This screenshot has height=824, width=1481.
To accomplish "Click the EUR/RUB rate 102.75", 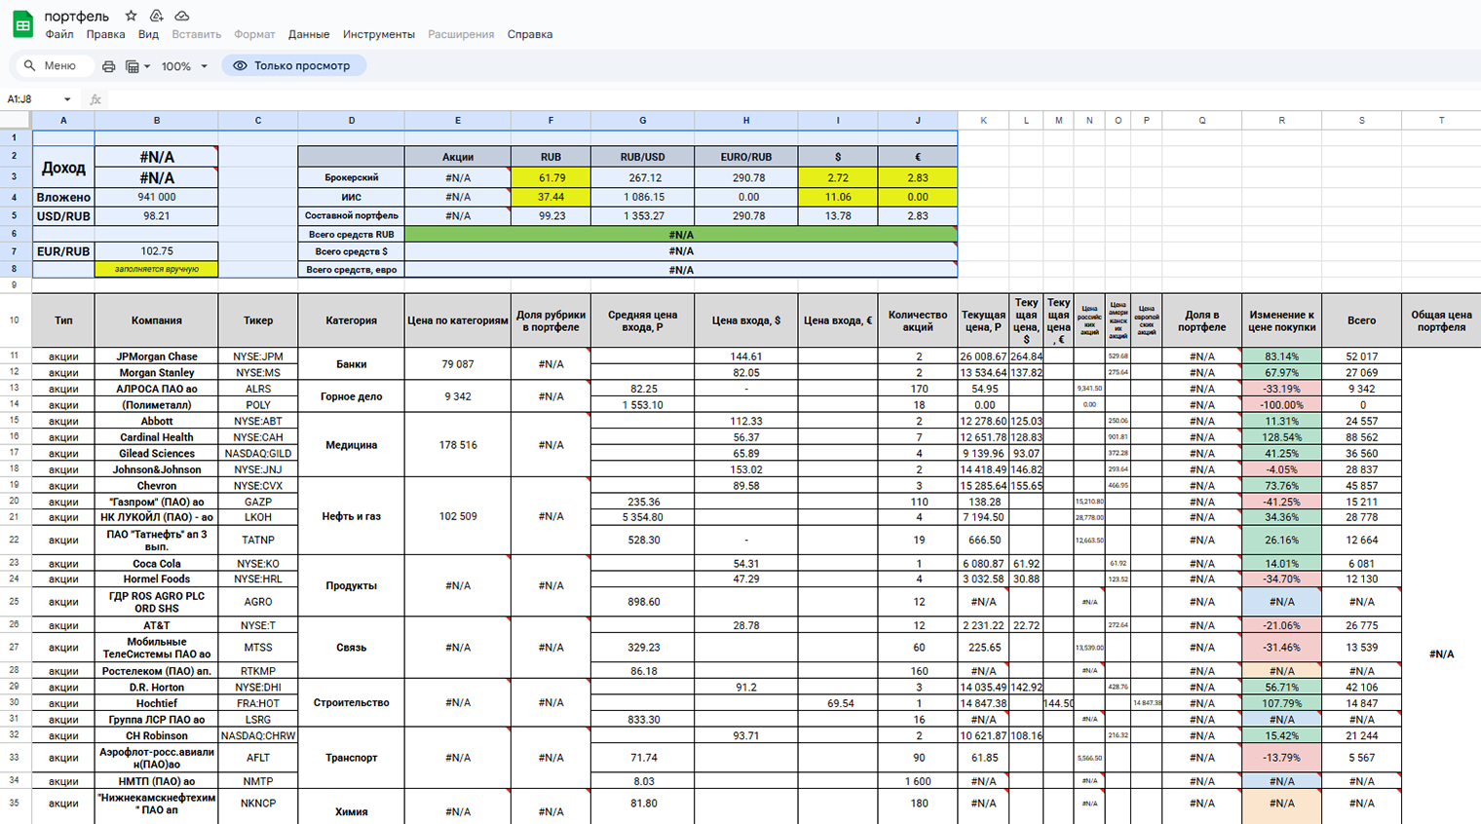I will pos(156,251).
